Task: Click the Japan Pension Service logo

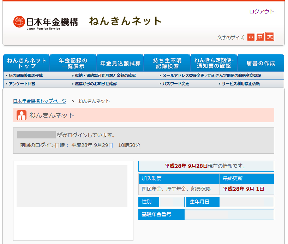Action: tap(46, 22)
